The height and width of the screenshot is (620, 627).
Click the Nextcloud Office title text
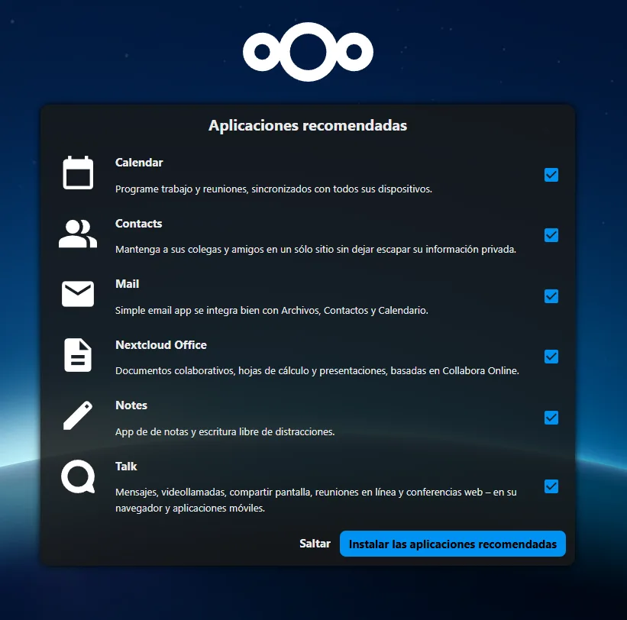point(161,345)
